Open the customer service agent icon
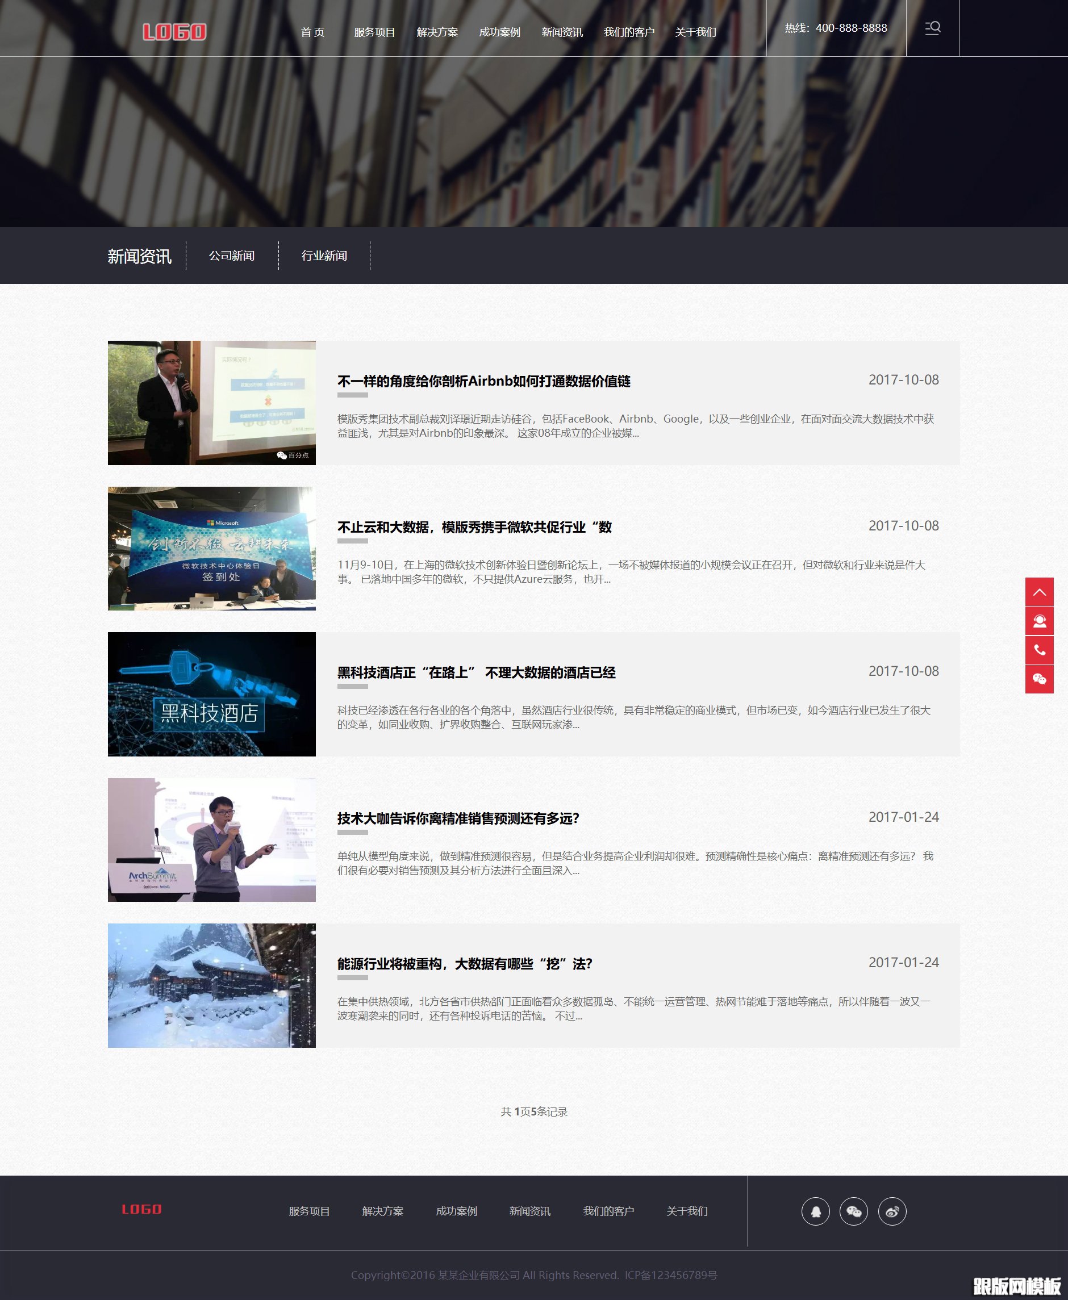 (1039, 621)
